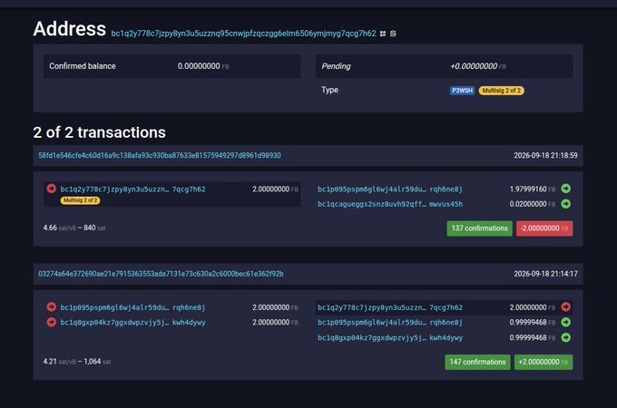Show the address QR code icon
The height and width of the screenshot is (408, 617).
tap(383, 34)
